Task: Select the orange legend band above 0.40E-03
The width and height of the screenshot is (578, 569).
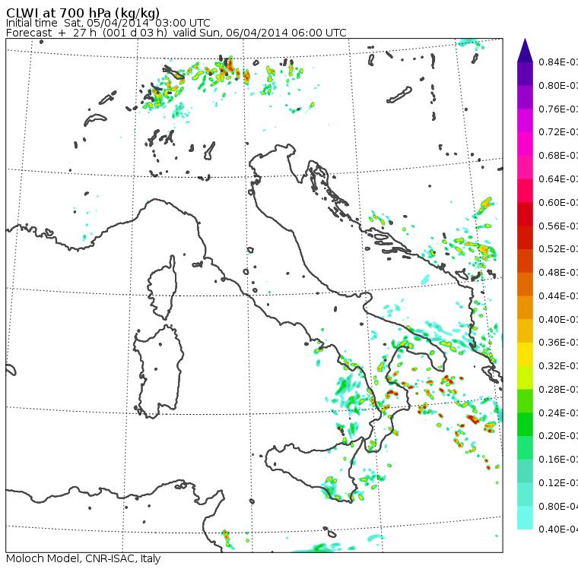Action: tap(525, 307)
